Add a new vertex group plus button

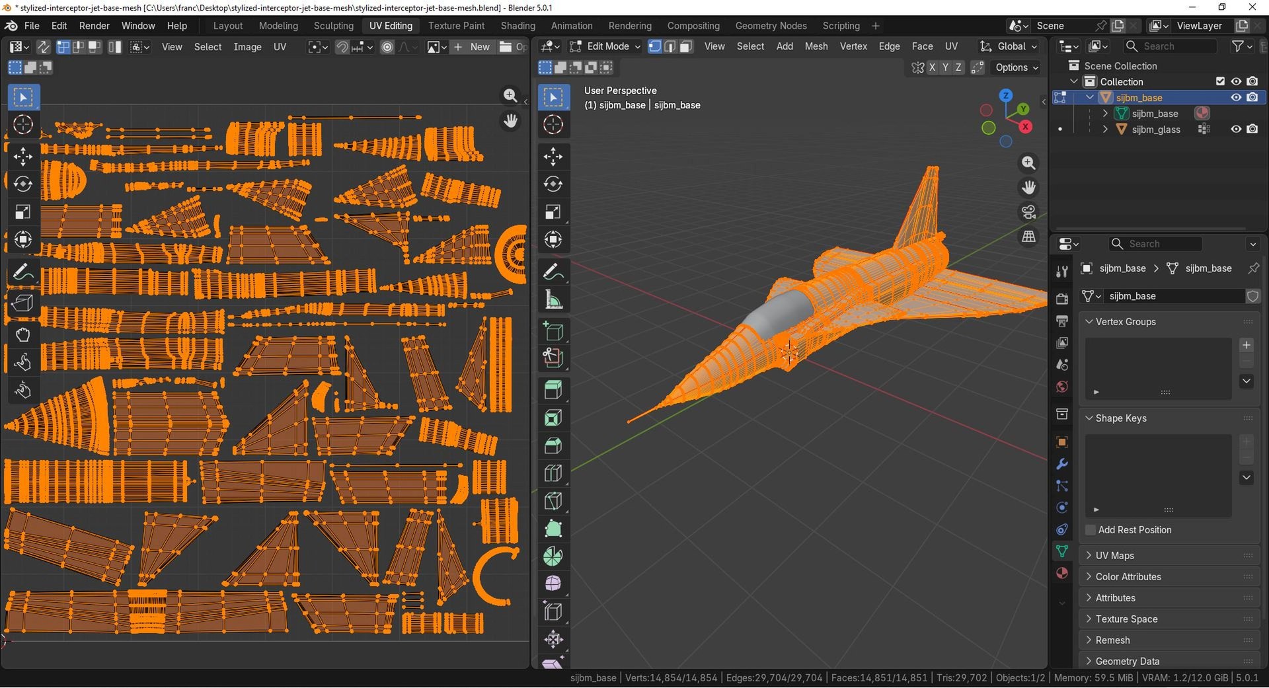tap(1247, 345)
